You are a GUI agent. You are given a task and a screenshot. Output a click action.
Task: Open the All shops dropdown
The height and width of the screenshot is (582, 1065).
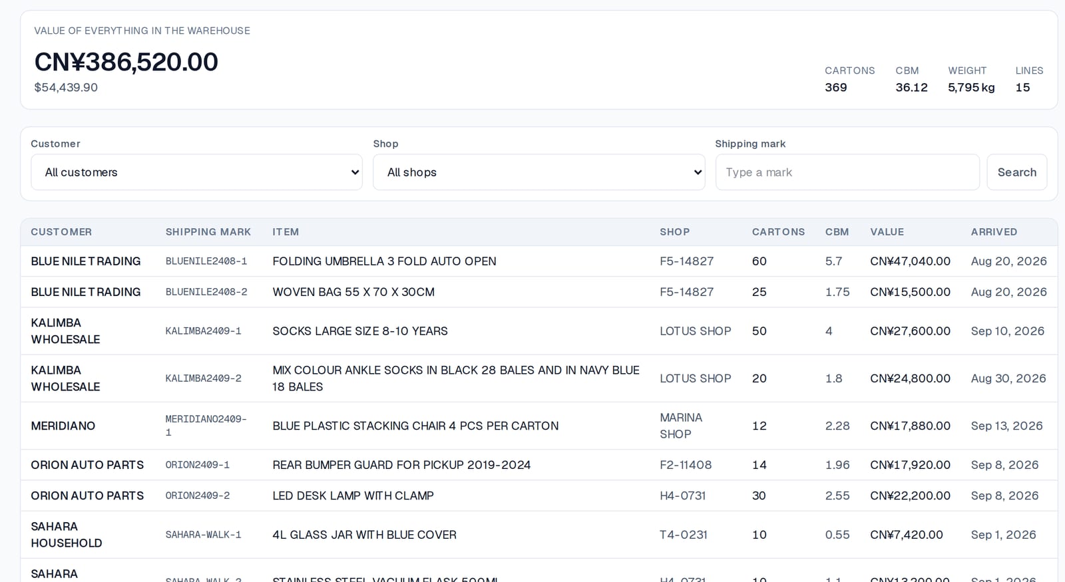click(538, 172)
